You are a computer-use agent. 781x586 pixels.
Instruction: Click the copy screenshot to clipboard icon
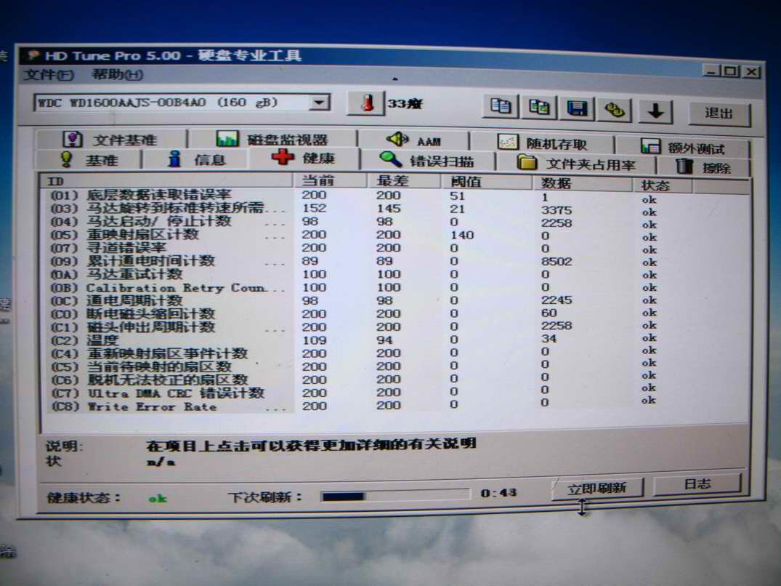pos(538,107)
